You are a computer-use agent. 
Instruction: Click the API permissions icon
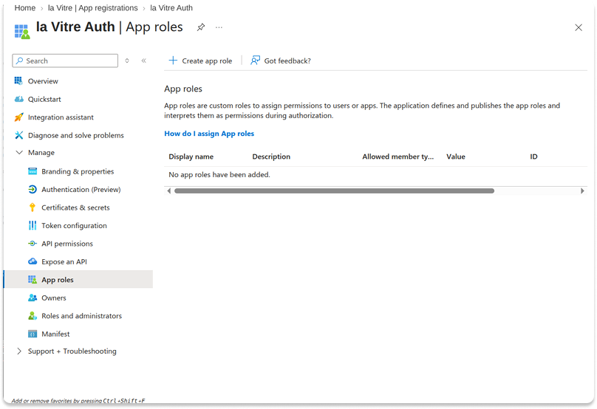33,244
